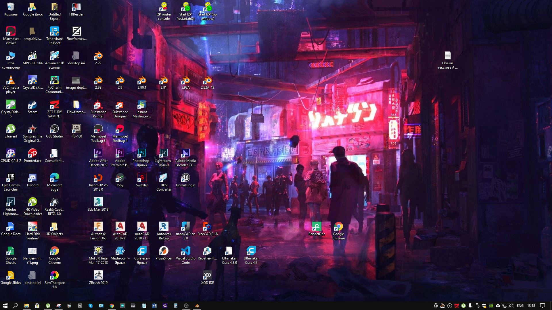The height and width of the screenshot is (310, 552).
Task: Launch the Substance Painter desktop icon
Action: coord(98,109)
